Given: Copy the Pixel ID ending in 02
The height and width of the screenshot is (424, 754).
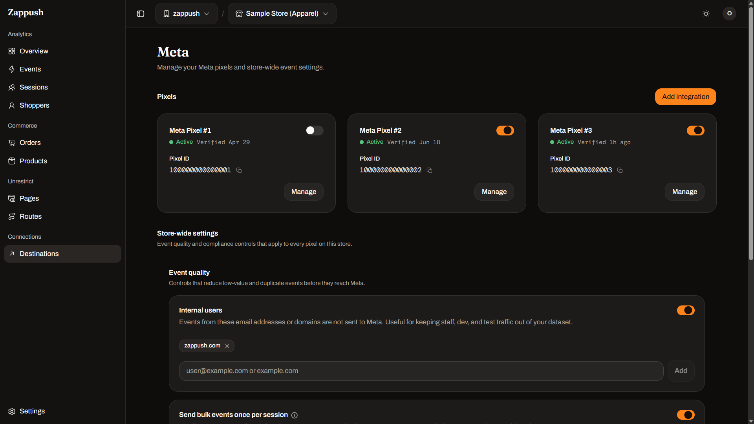Looking at the screenshot, I should (x=429, y=170).
